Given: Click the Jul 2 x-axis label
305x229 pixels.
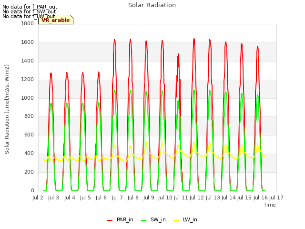Looking at the screenshot, I should tap(38, 198).
